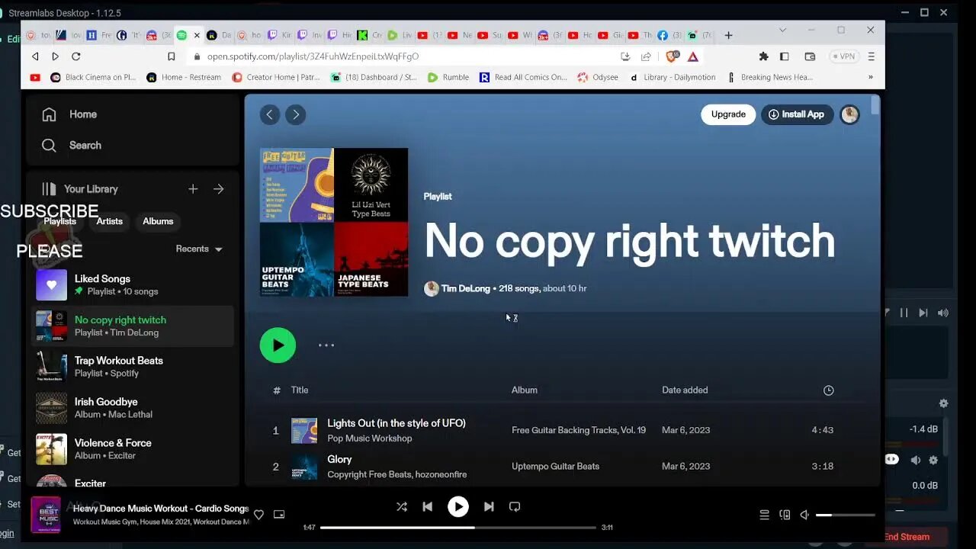Open the user profile avatar
This screenshot has height=549, width=976.
coord(849,114)
